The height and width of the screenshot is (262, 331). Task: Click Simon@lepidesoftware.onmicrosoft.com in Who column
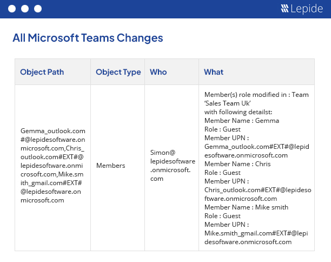click(173, 166)
